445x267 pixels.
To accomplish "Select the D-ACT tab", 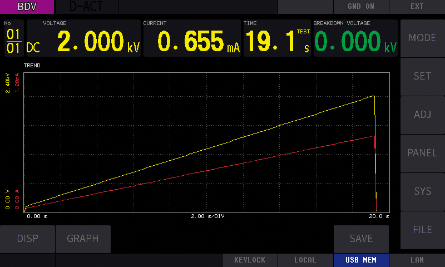I will [87, 7].
